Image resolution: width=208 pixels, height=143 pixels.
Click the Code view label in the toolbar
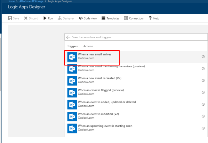(x=90, y=19)
